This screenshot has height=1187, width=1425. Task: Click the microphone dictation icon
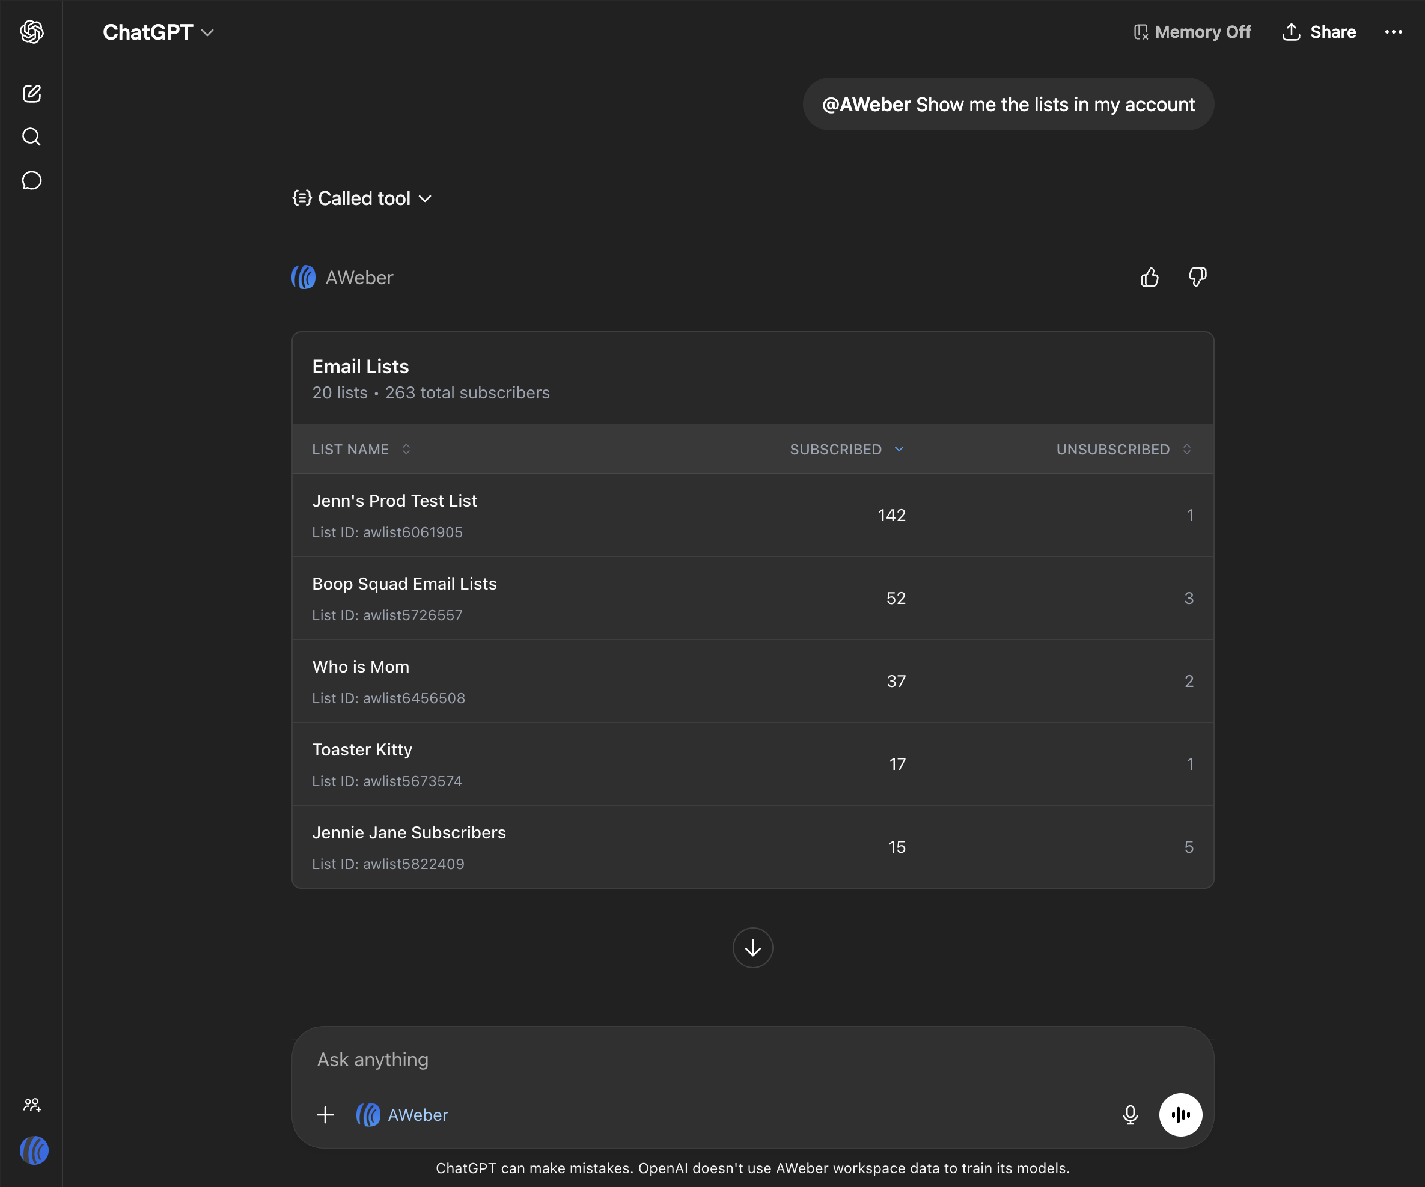click(1130, 1114)
